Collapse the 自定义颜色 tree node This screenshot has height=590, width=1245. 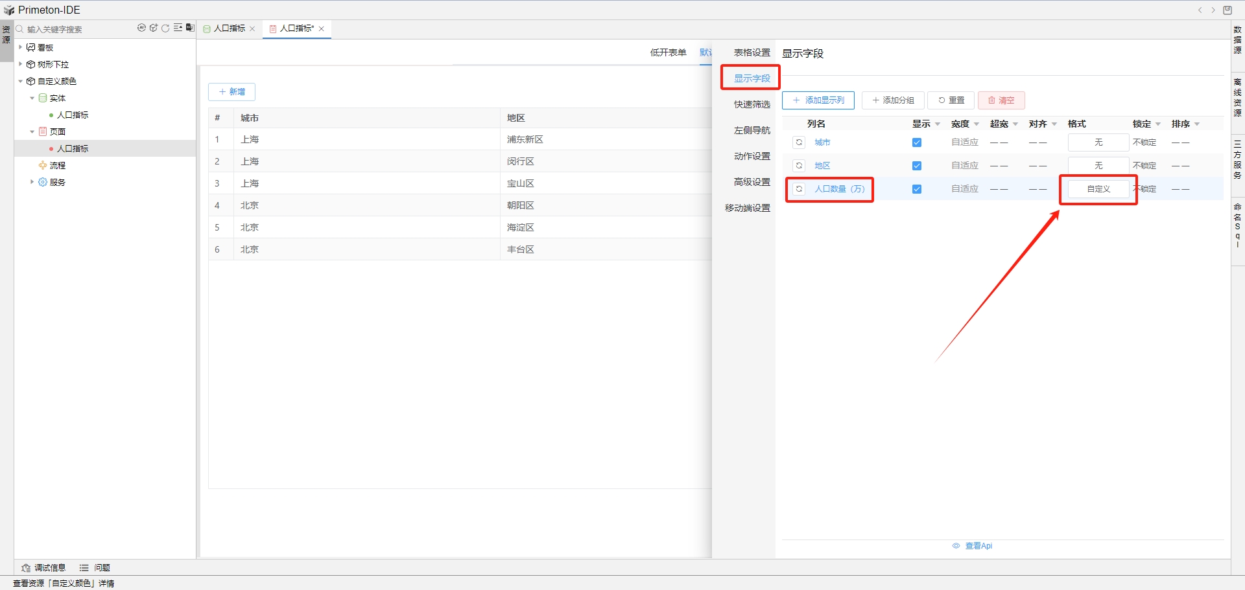(21, 81)
